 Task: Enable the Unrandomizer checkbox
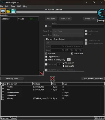pos(86,40)
